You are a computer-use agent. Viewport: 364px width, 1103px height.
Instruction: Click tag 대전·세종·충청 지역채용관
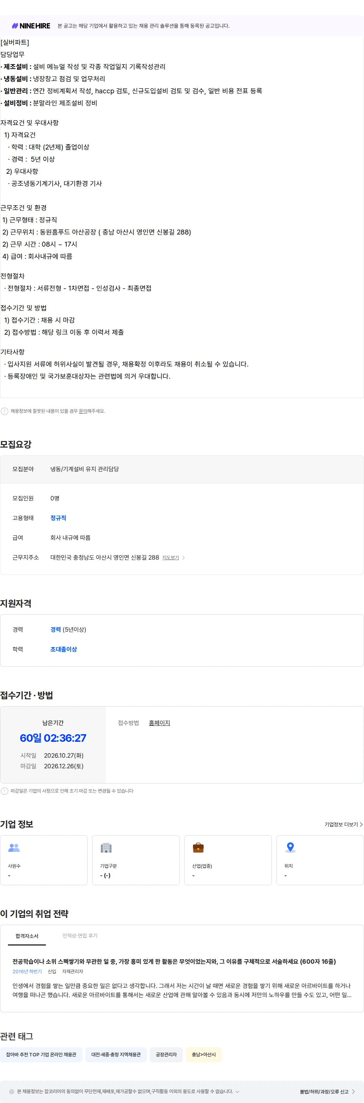pyautogui.click(x=116, y=1054)
